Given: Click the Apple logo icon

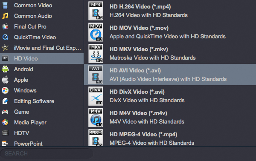Looking at the screenshot, I should [x=5, y=80].
